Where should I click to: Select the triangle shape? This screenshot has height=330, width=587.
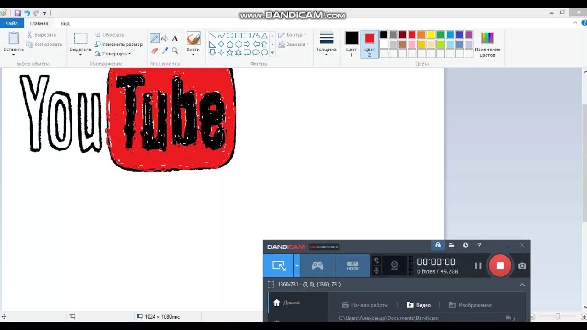(265, 35)
